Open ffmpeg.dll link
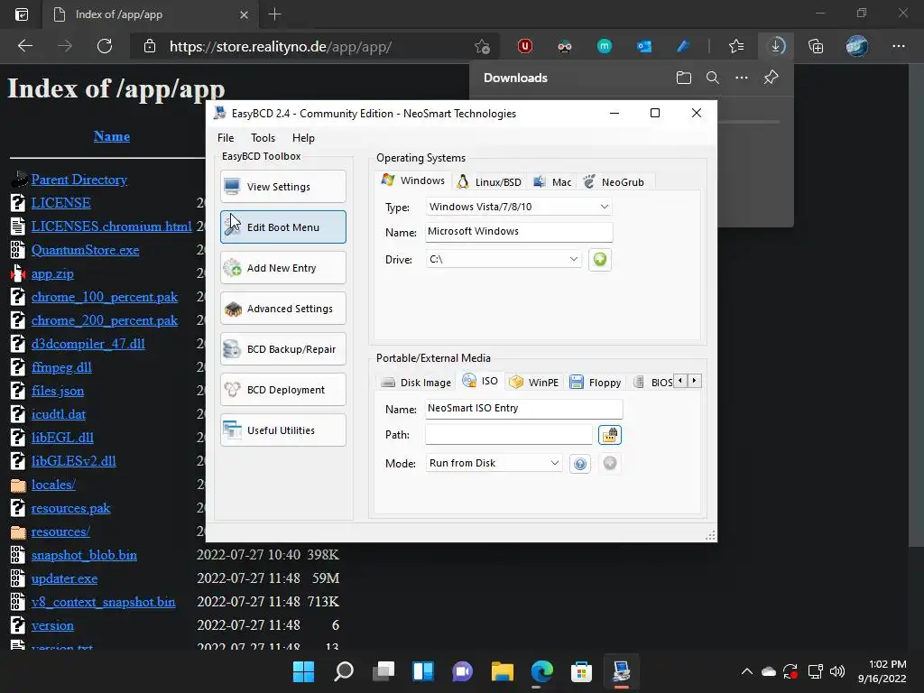Viewport: 924px width, 693px height. pyautogui.click(x=61, y=367)
